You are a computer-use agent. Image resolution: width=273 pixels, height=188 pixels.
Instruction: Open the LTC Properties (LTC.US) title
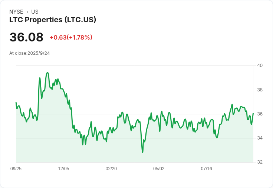point(53,20)
